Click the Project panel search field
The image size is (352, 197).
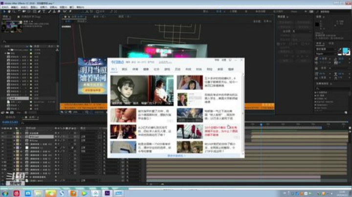coord(30,41)
